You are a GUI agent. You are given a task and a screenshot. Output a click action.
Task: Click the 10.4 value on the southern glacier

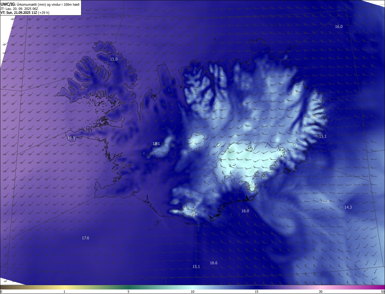[x=194, y=215]
